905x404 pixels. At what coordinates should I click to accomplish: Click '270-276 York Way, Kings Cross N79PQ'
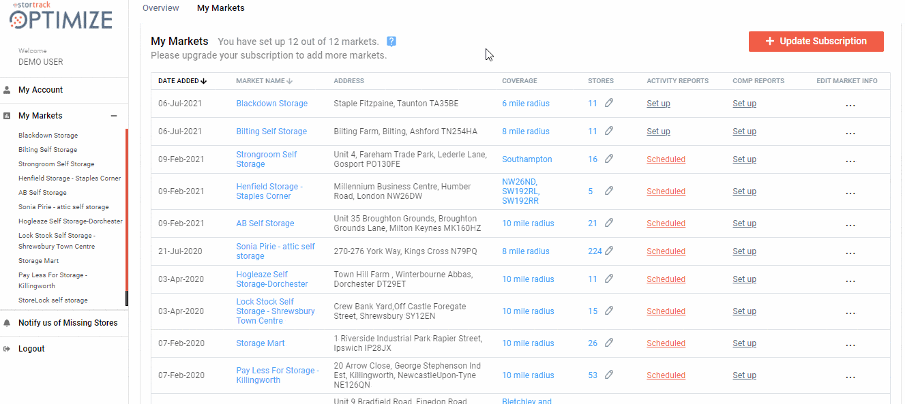[406, 251]
